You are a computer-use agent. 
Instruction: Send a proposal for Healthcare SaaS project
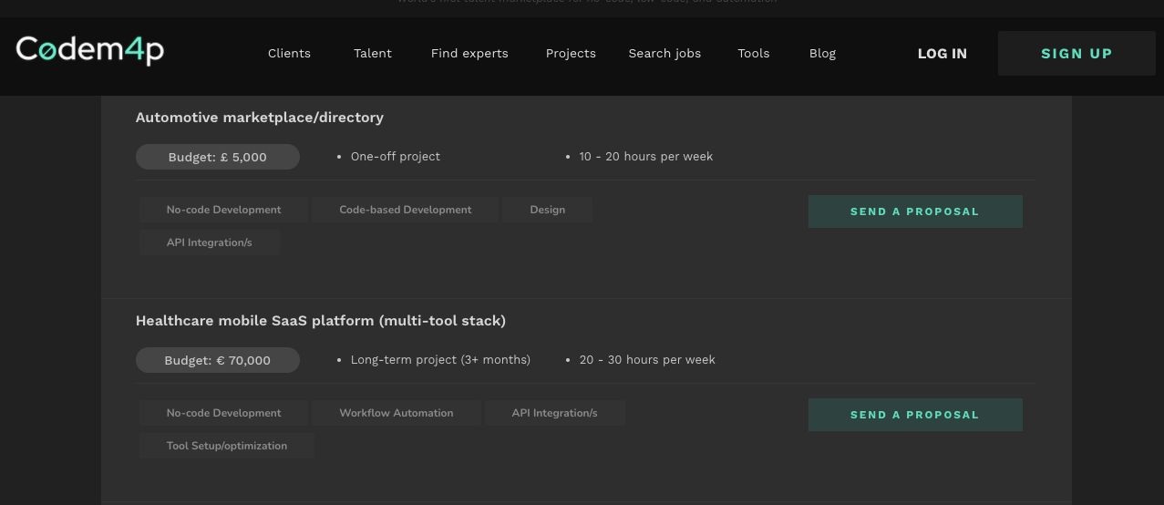coord(915,415)
